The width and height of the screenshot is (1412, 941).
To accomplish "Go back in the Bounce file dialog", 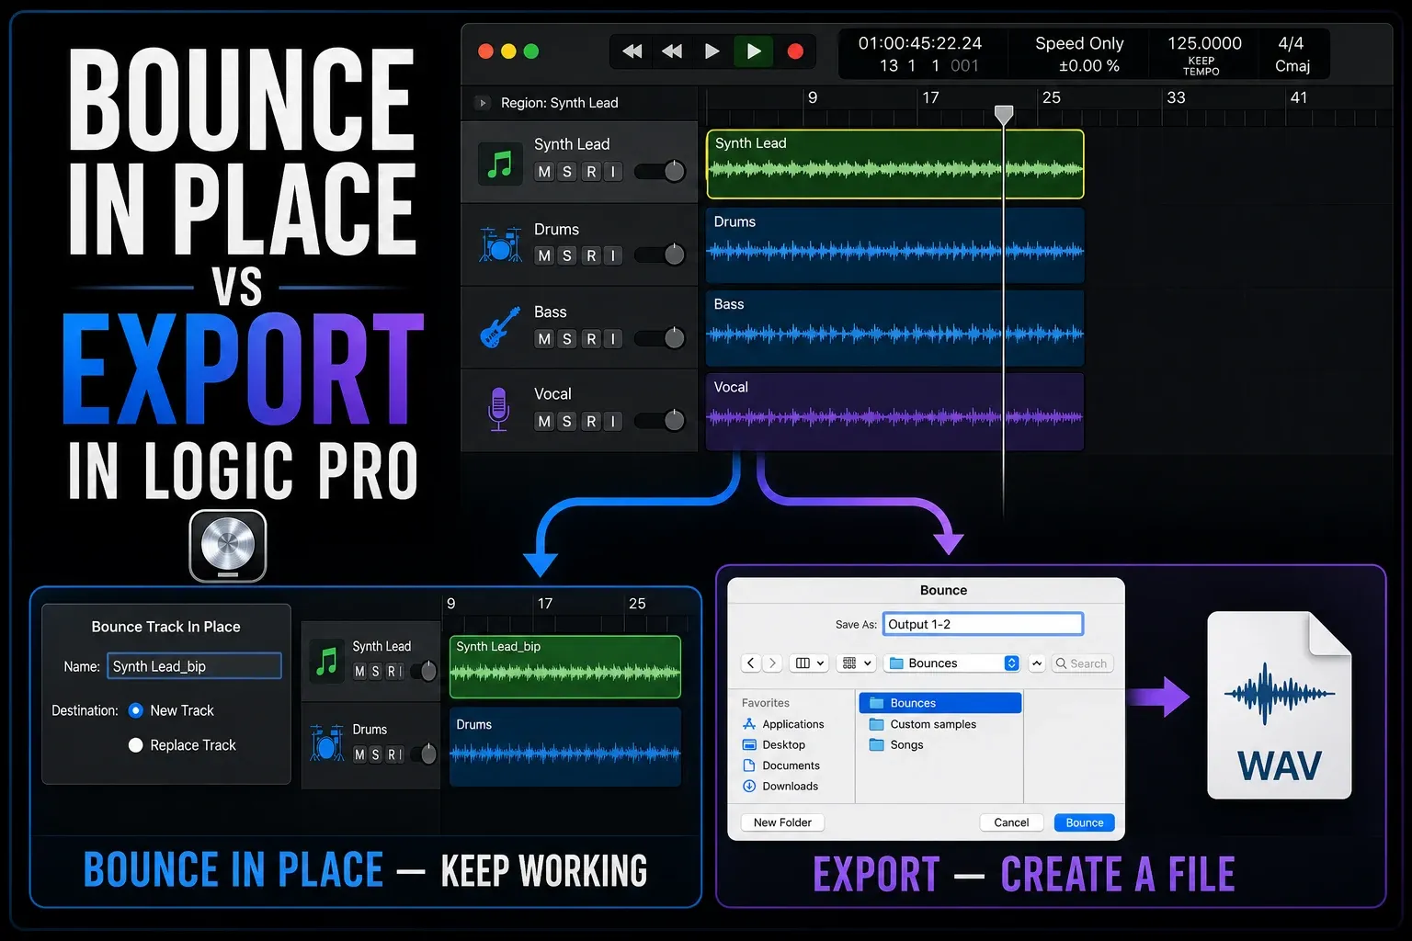I will point(751,663).
